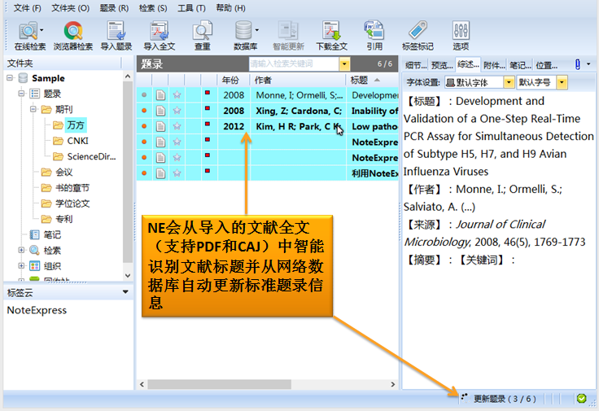
Task: Click the folder tree scroll down arrow
Action: [128, 275]
